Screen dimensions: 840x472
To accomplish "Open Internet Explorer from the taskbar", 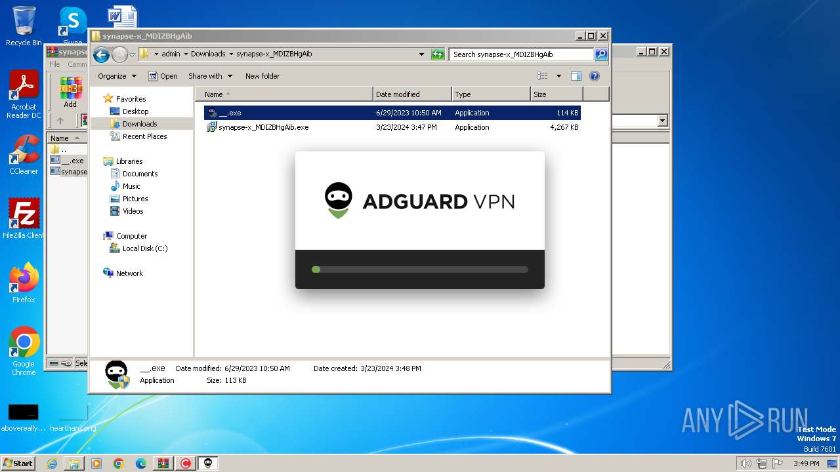I will coord(52,463).
